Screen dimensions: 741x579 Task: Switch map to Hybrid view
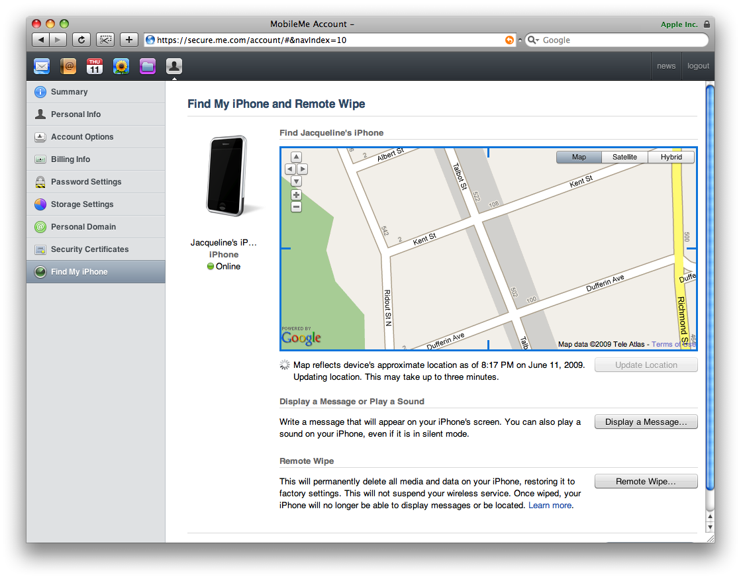point(671,157)
